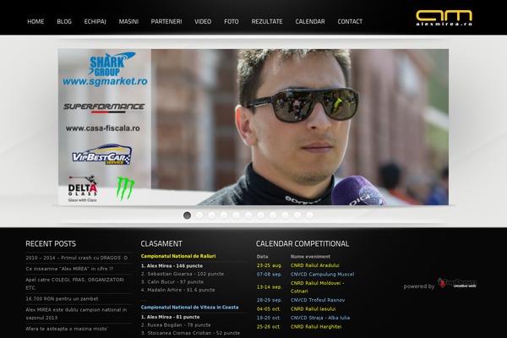Viewport: 507px width, 338px height.
Task: Select MASINI in the navigation bar
Action: (128, 22)
